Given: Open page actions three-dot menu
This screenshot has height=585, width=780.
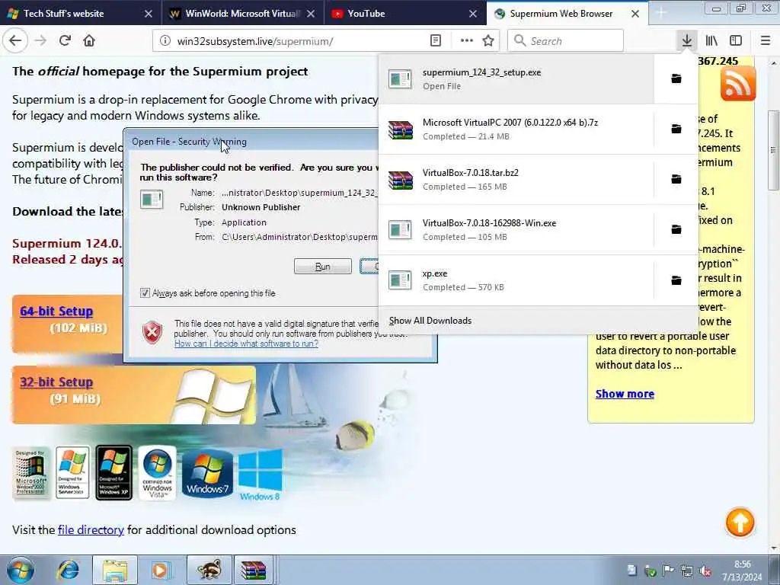Looking at the screenshot, I should coord(467,41).
